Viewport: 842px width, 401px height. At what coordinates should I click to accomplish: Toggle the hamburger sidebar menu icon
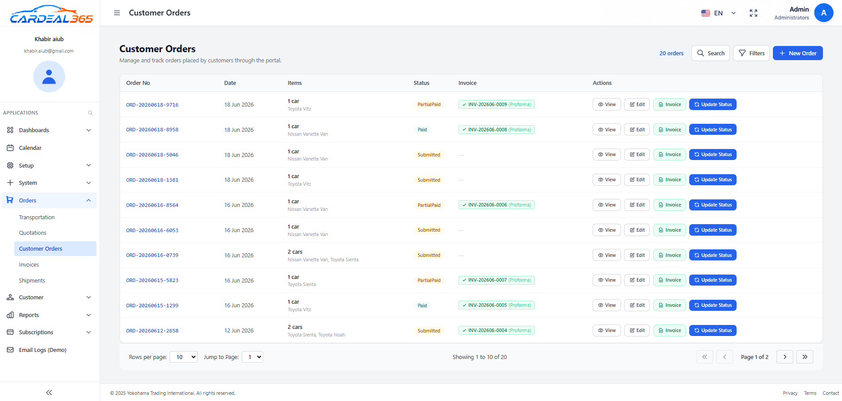coord(117,13)
